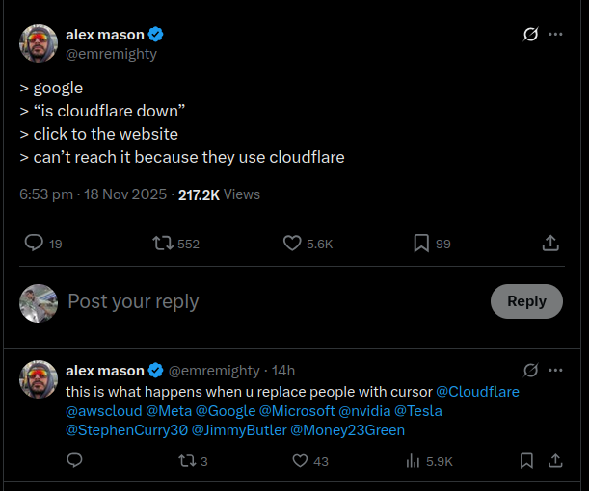Click the Grok icon on the reply post
The image size is (589, 491).
coord(530,370)
